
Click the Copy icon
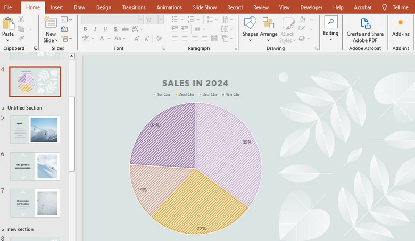click(x=21, y=29)
